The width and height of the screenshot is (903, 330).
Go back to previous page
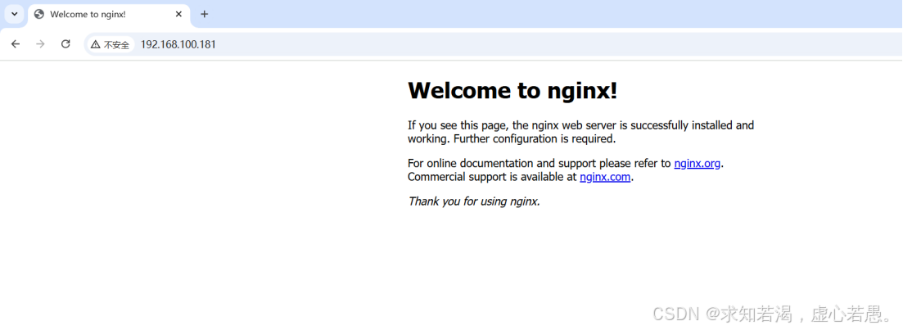pos(16,43)
